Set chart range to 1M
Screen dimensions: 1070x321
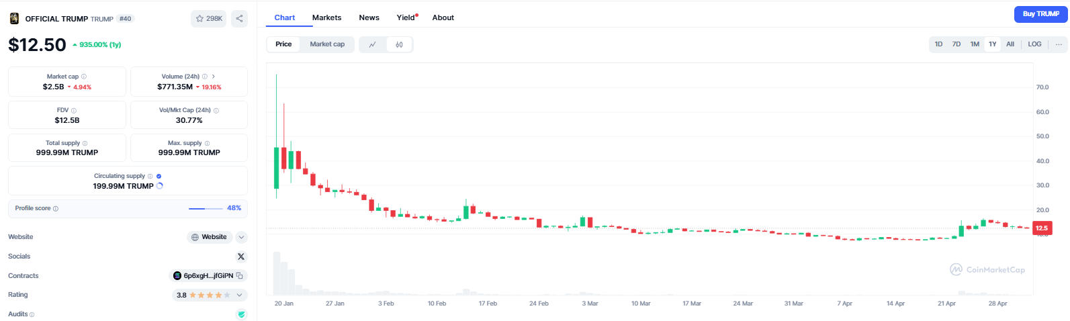click(x=975, y=44)
